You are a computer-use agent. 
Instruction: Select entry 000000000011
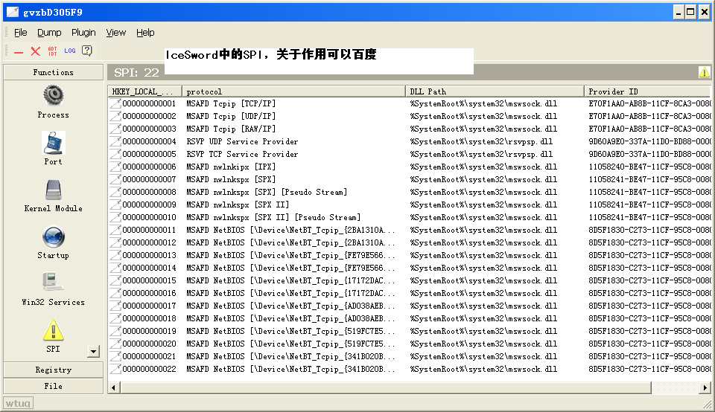(x=149, y=231)
